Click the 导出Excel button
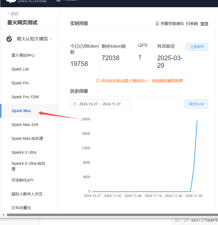218x225 pixels. [196, 104]
